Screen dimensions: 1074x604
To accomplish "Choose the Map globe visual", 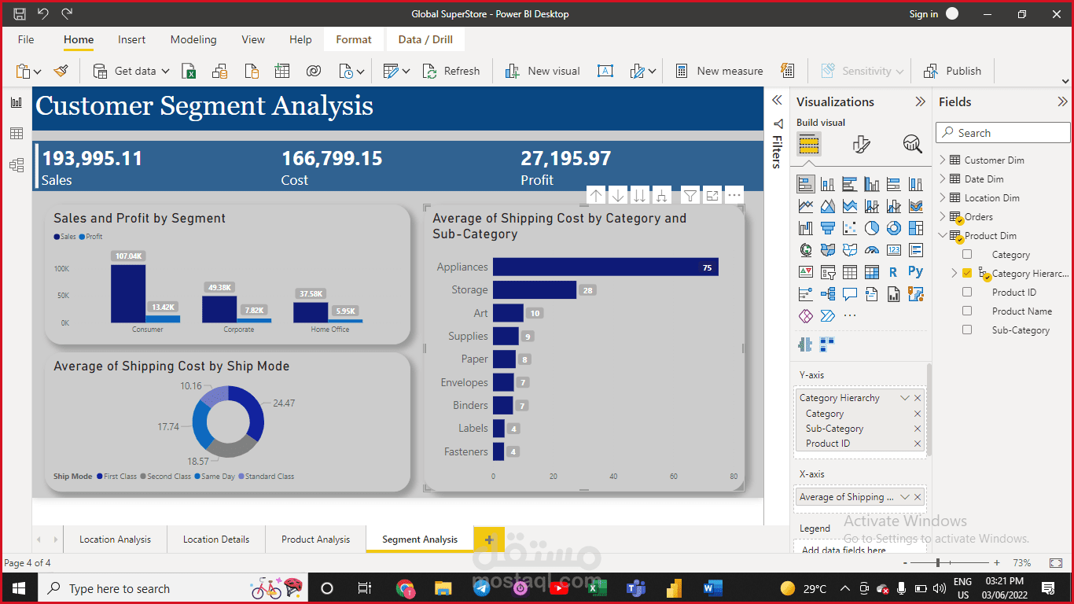I will click(806, 250).
